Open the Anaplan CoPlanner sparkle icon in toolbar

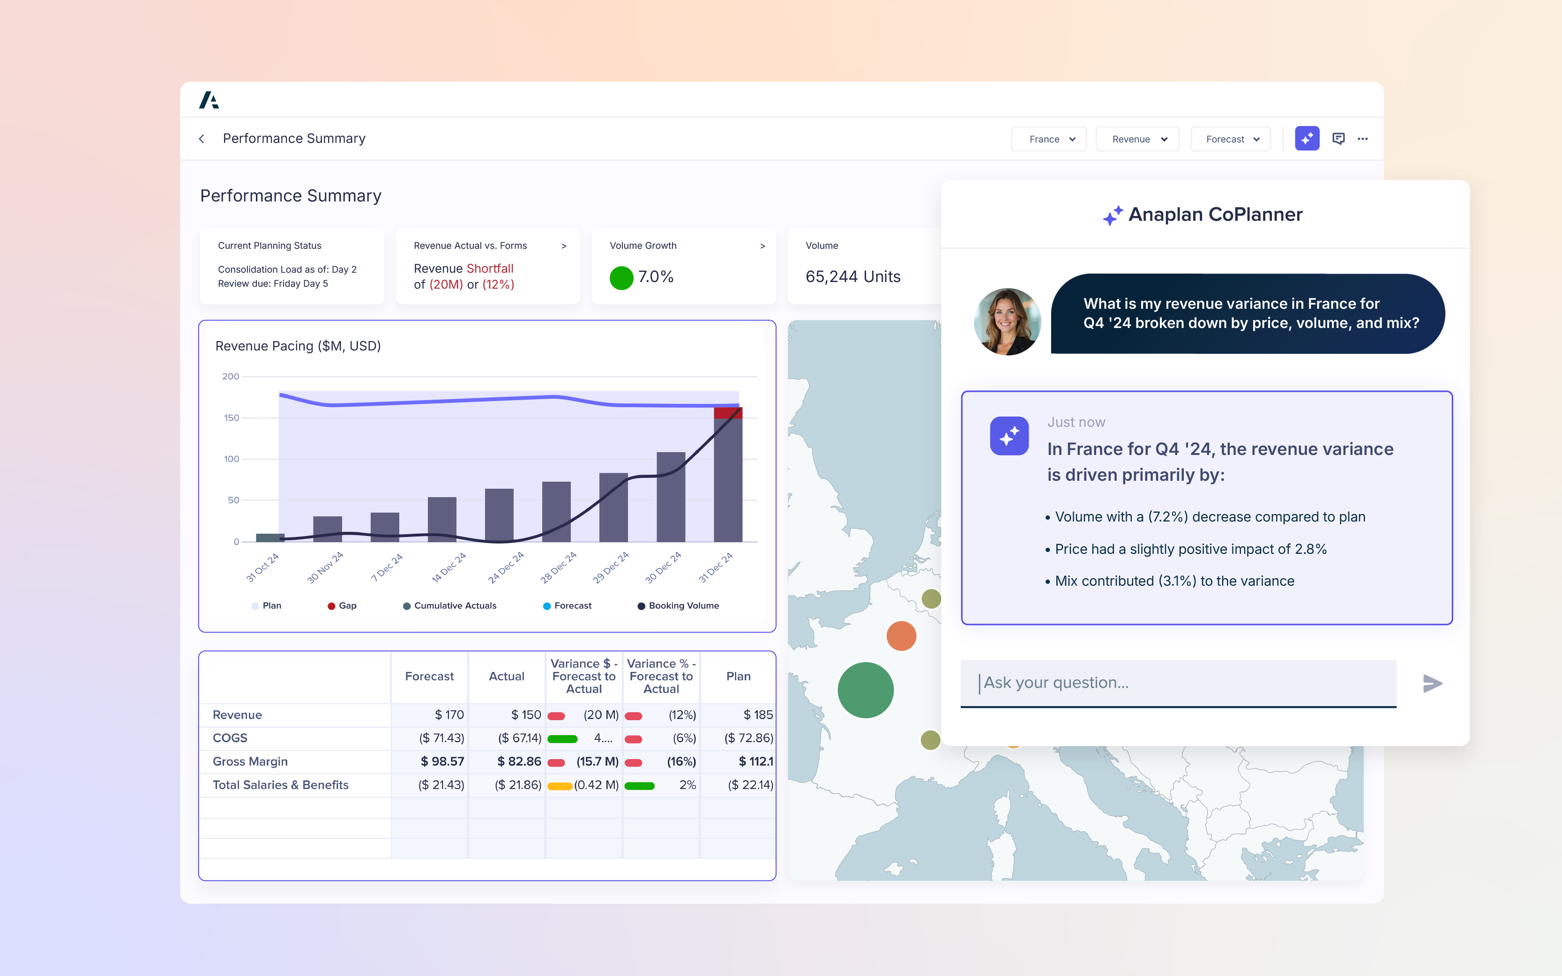1307,138
